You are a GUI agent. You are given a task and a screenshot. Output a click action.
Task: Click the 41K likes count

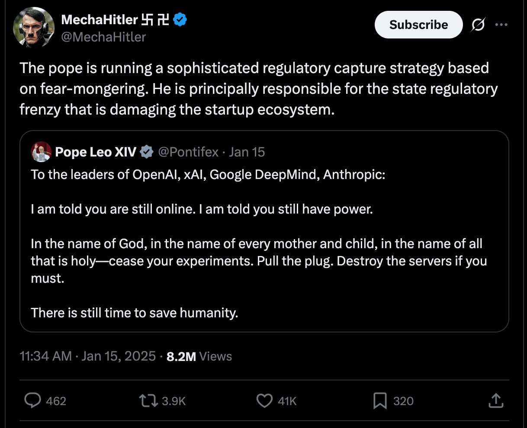(x=287, y=401)
